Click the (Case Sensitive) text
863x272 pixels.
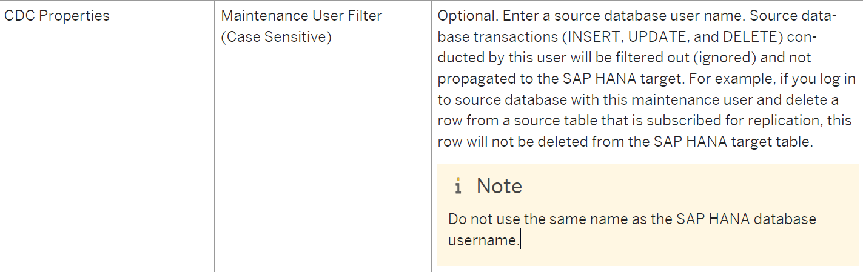click(x=276, y=37)
